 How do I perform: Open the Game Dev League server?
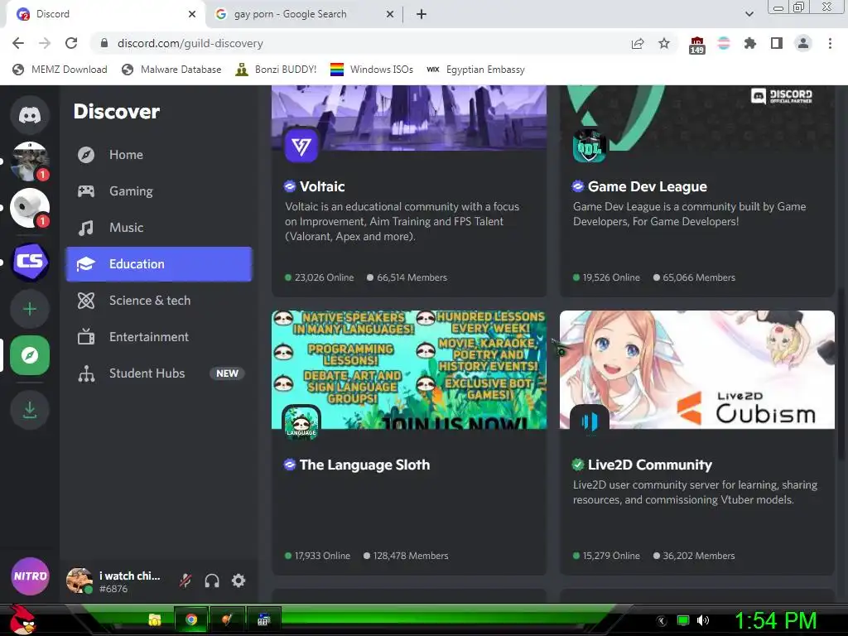click(x=648, y=186)
